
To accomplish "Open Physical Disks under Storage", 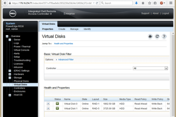I will 21,81.
